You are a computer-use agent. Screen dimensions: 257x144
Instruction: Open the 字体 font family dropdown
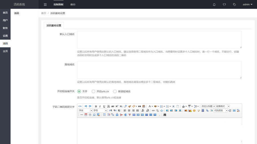point(85,111)
